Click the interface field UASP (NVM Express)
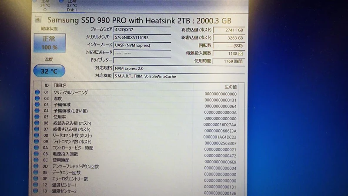This screenshot has width=348, height=196. point(142,45)
